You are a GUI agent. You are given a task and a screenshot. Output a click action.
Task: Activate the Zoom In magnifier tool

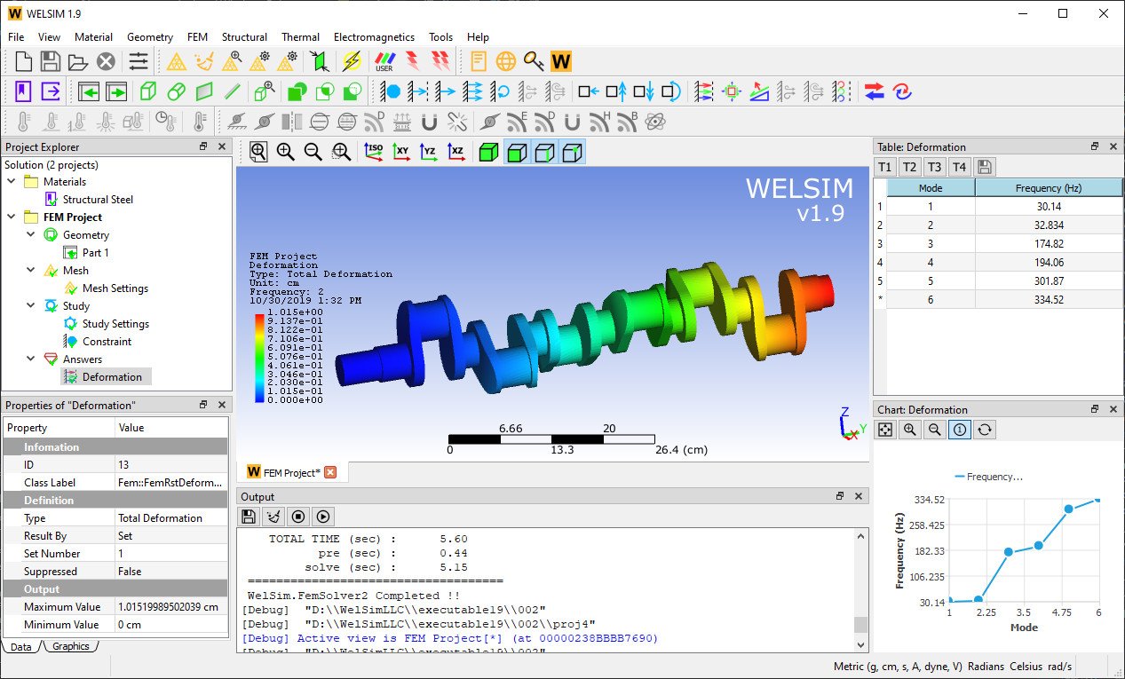click(x=284, y=151)
